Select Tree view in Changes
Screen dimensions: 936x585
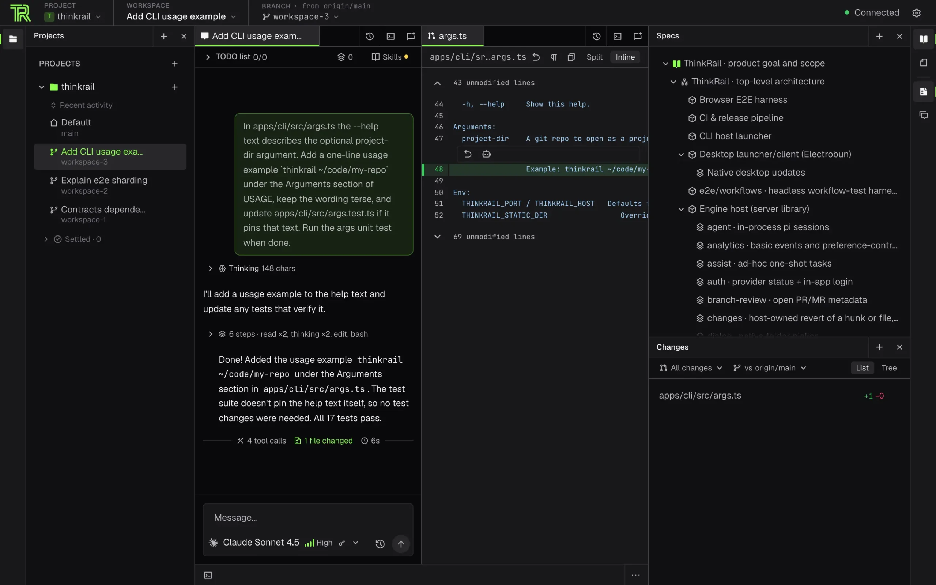click(x=889, y=368)
